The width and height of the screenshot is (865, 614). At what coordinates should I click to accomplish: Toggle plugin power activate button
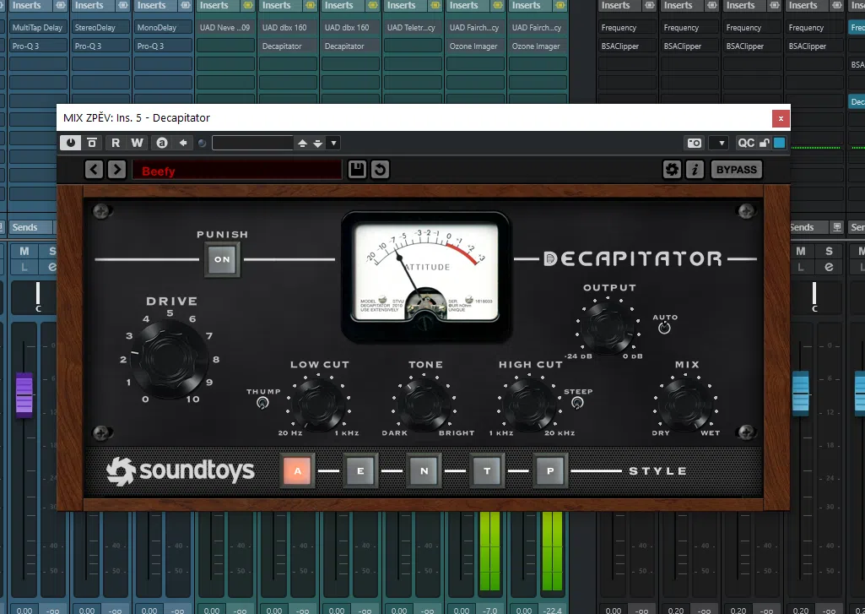(x=70, y=143)
